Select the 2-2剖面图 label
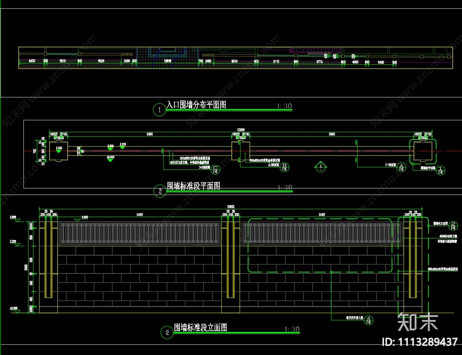This screenshot has width=462, height=355. coord(273,165)
